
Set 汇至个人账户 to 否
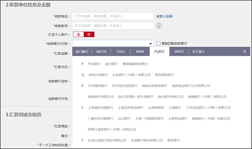point(89,34)
